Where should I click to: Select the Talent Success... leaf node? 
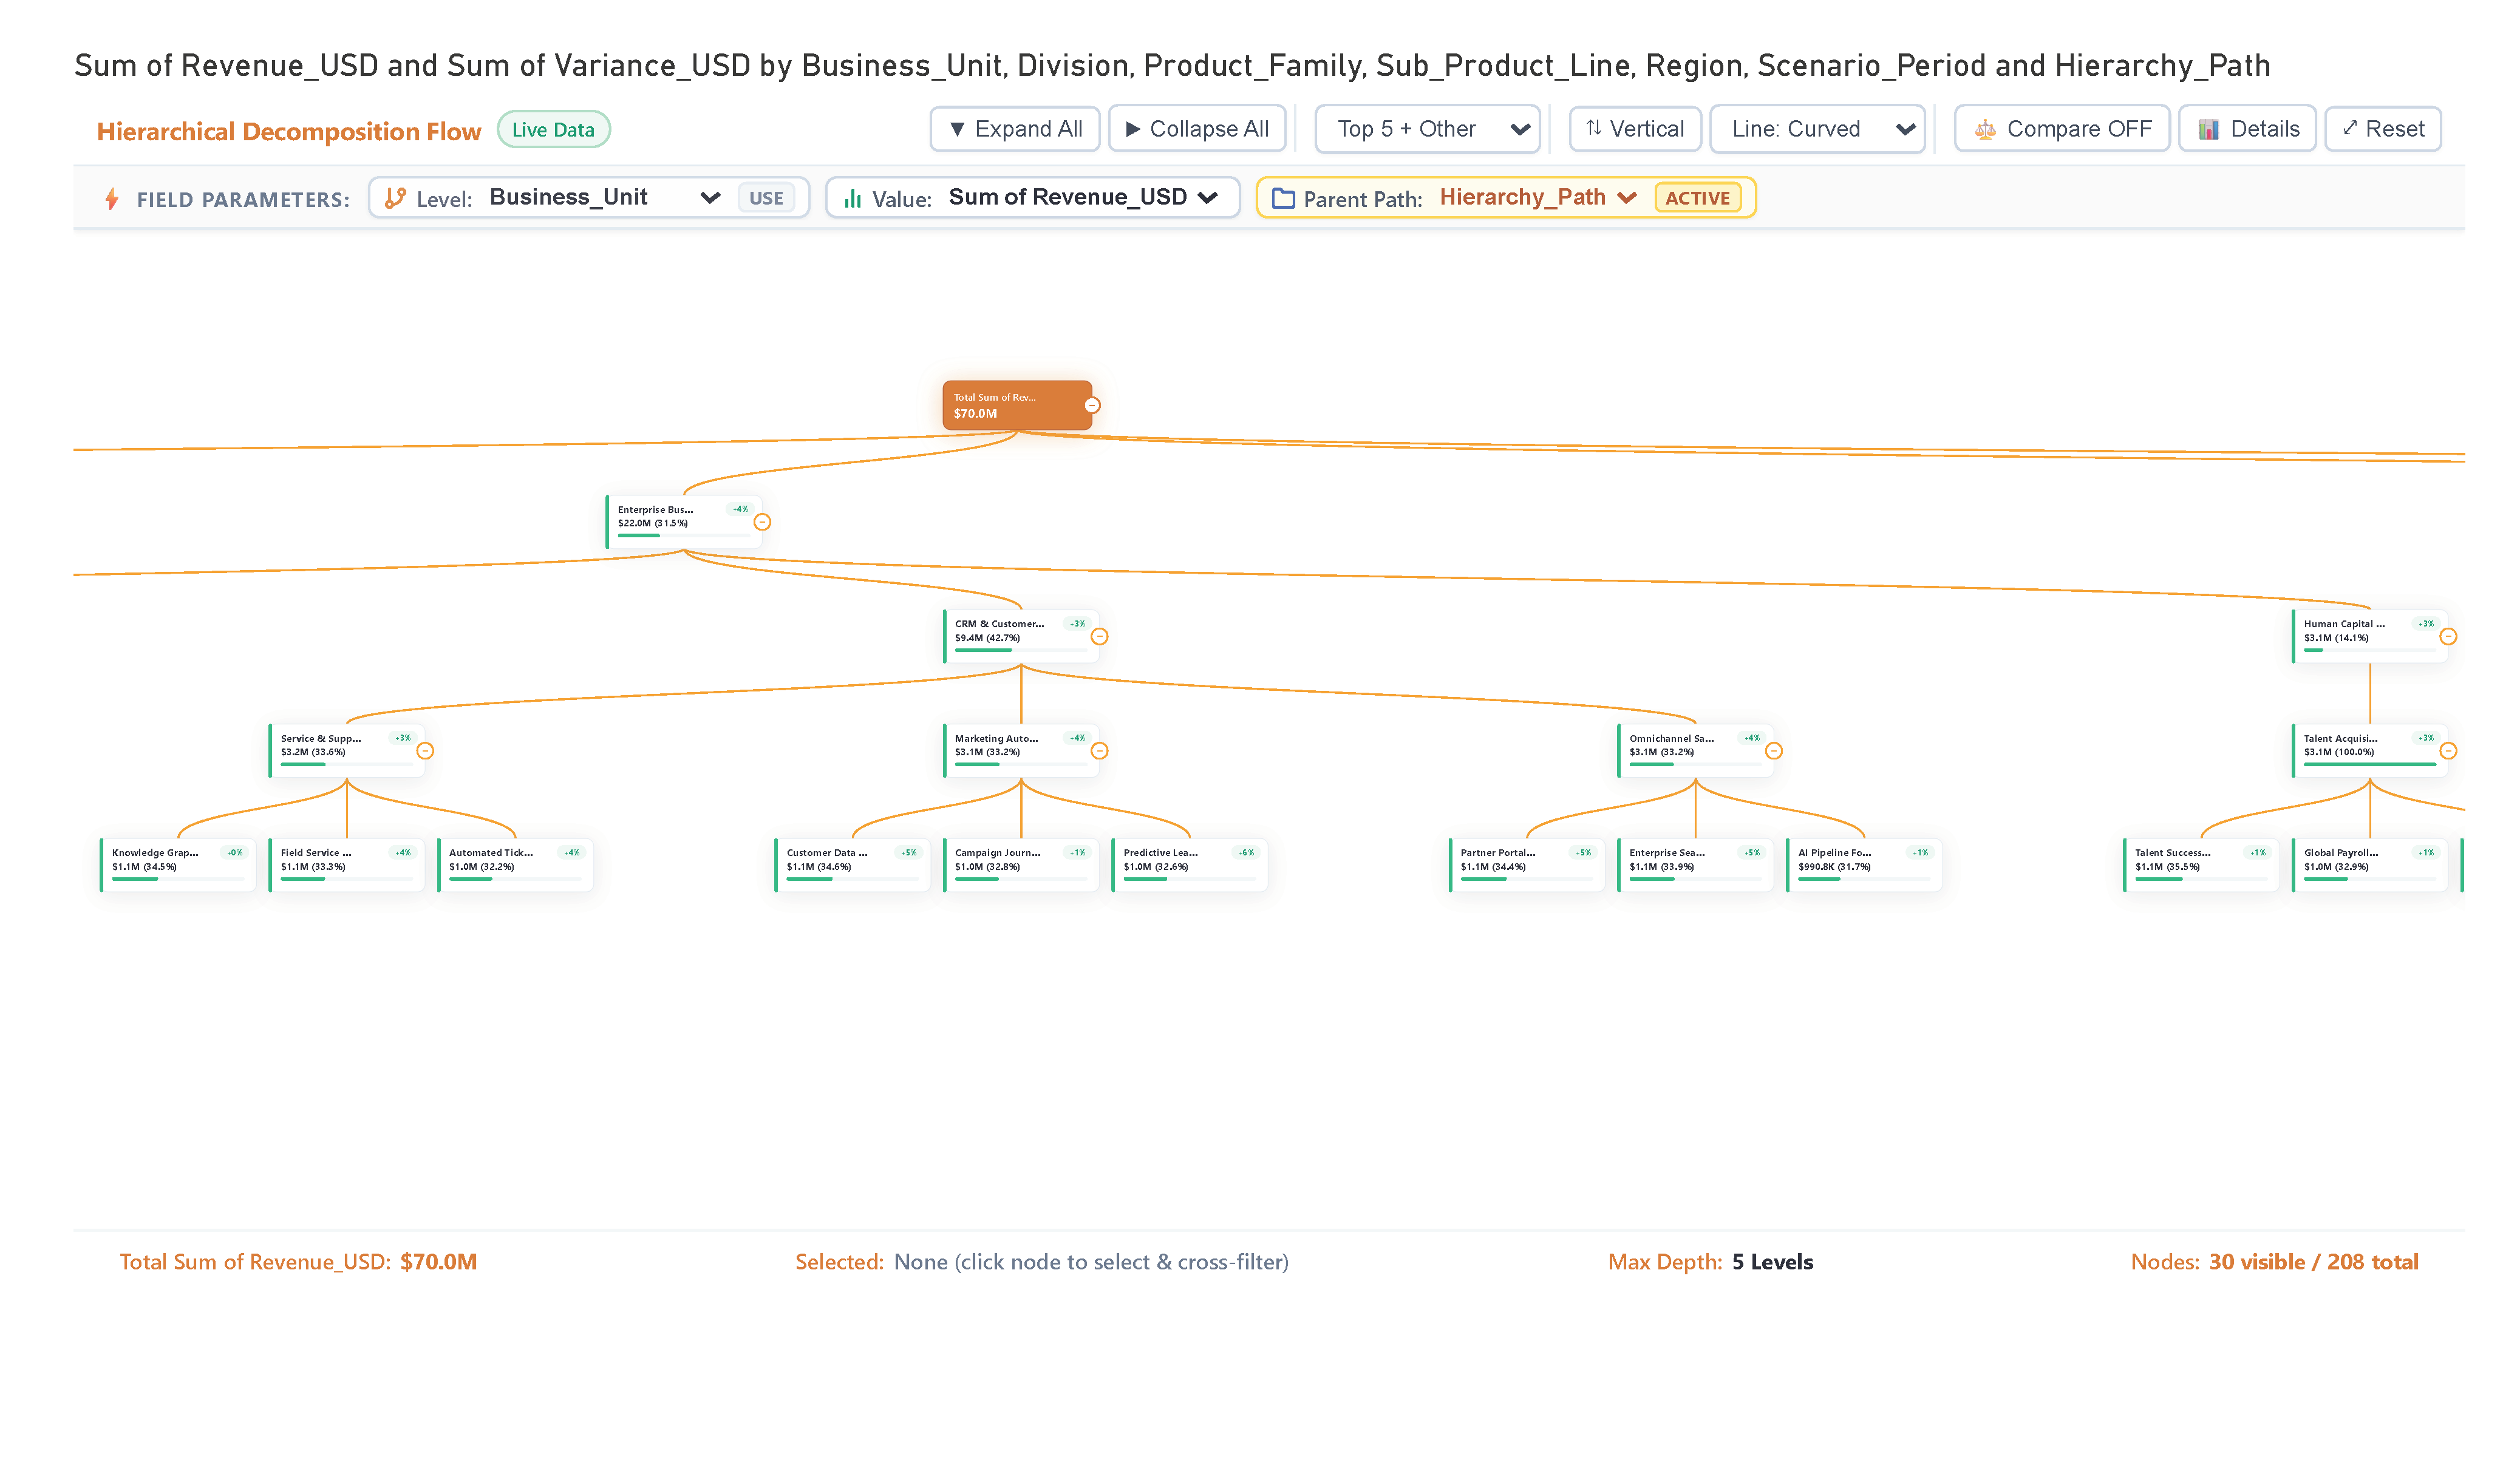(x=2201, y=865)
